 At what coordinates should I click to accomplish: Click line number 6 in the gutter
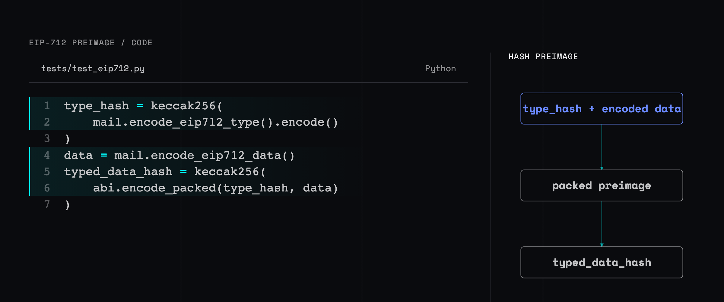click(47, 188)
